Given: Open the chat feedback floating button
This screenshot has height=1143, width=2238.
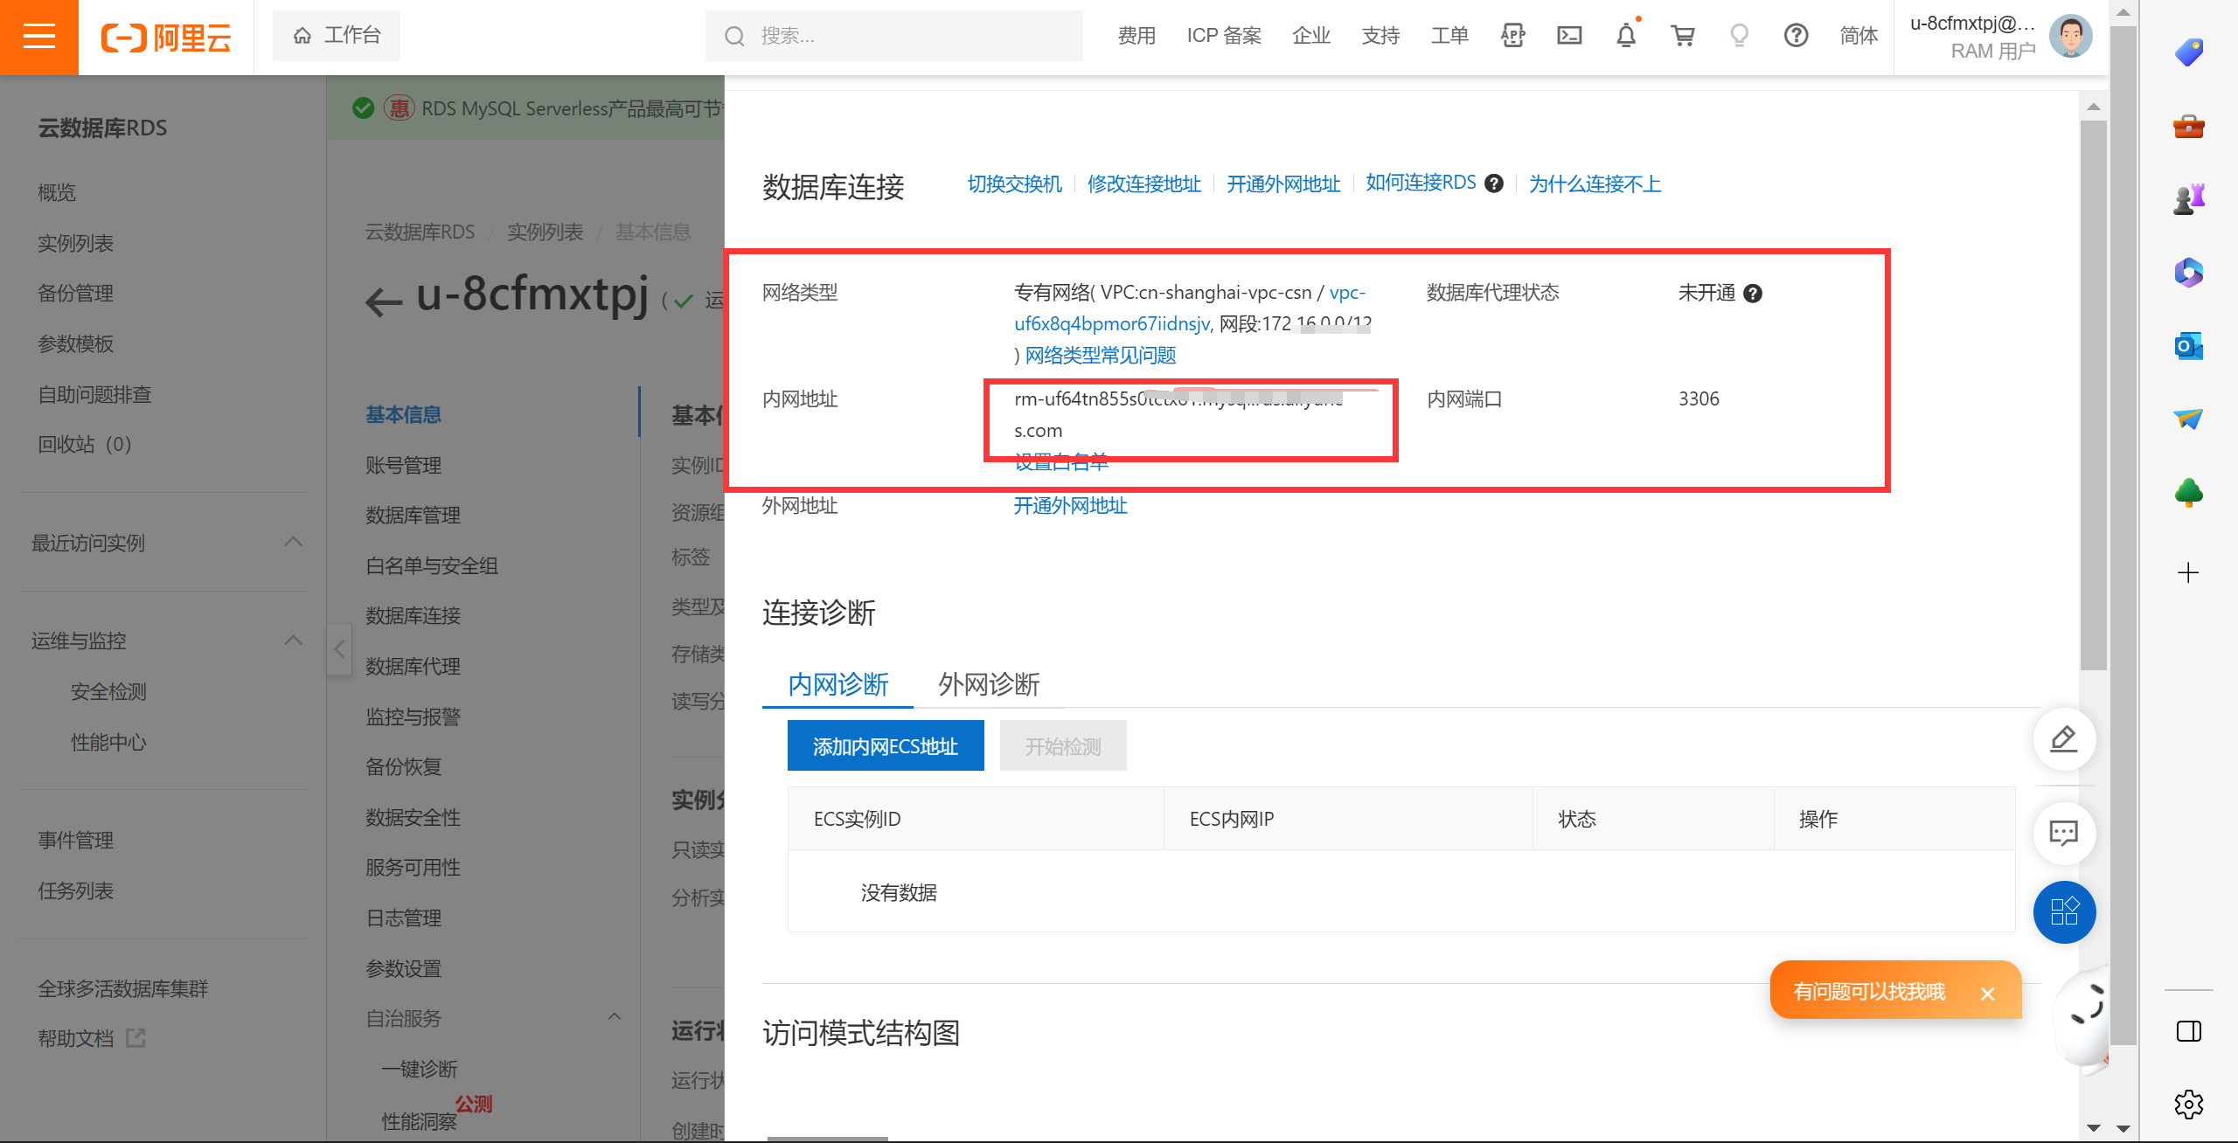Looking at the screenshot, I should (2064, 833).
